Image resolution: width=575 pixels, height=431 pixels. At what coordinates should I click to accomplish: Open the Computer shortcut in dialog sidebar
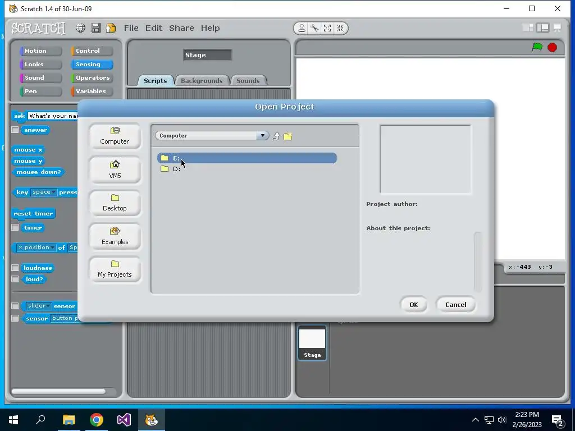tap(115, 136)
